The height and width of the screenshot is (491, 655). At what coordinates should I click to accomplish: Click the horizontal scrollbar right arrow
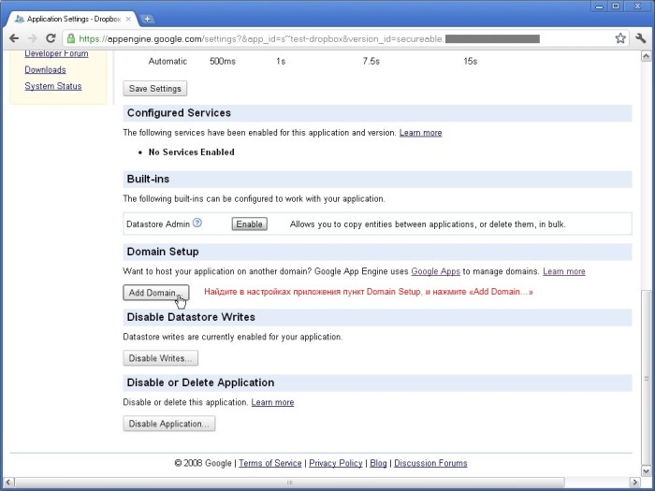coord(635,483)
